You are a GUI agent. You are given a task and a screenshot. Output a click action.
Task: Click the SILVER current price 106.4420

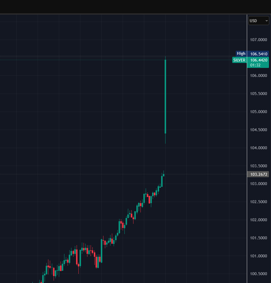coord(258,60)
